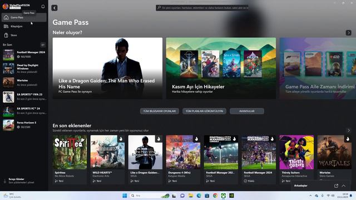This screenshot has height=200, width=356.
Task: Open the Football Manager Console edition card
Action: pyautogui.click(x=221, y=159)
